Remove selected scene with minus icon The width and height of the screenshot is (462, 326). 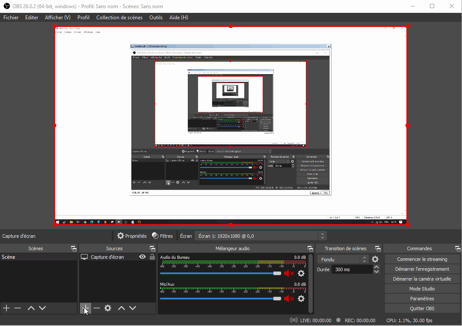pyautogui.click(x=18, y=308)
